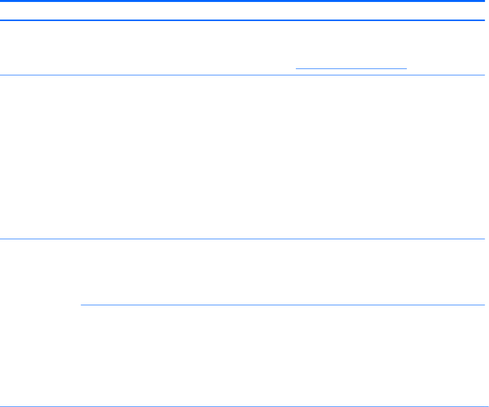Click the empty first table row beside the link
This screenshot has width=489, height=407.
tap(147, 48)
